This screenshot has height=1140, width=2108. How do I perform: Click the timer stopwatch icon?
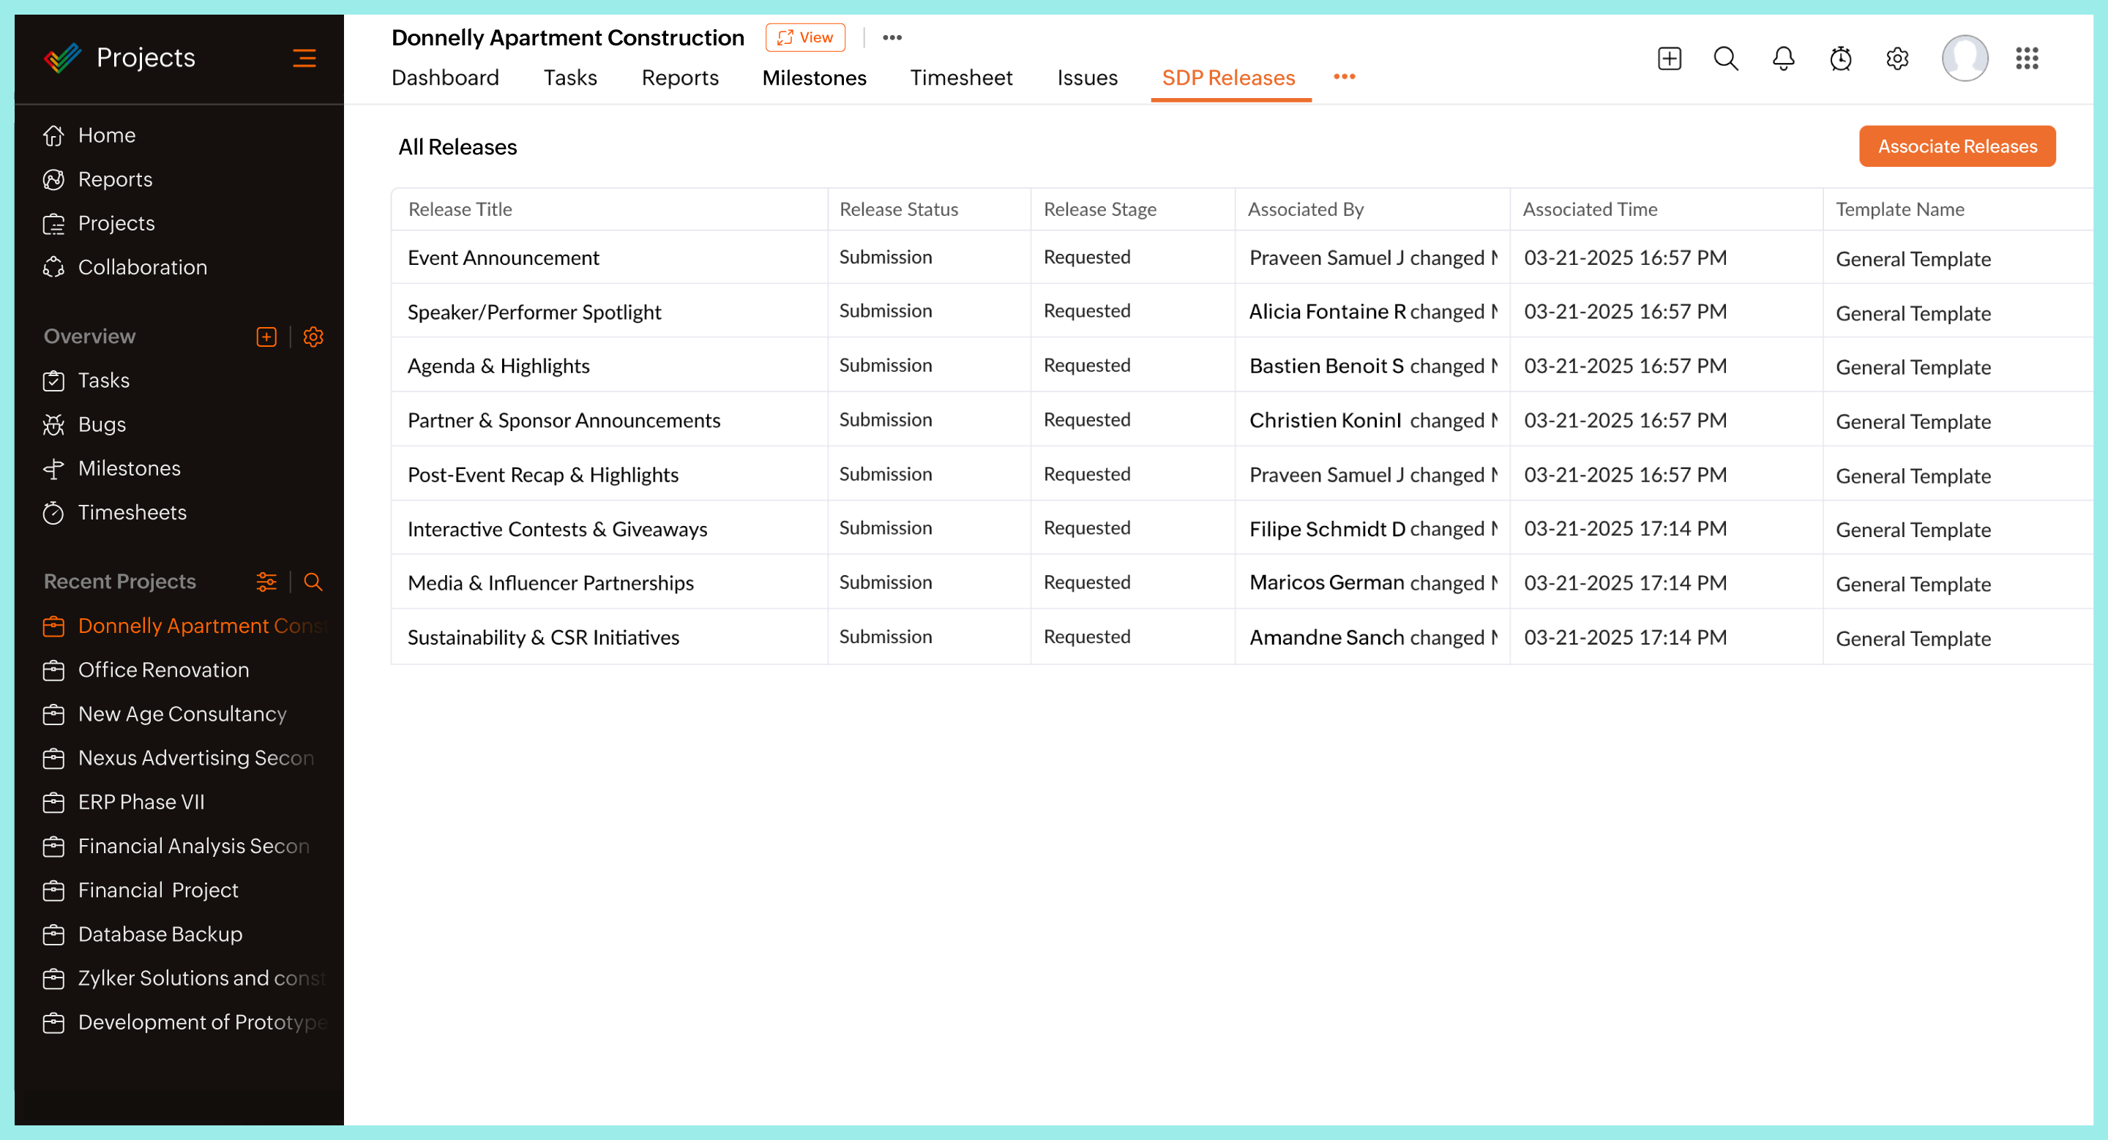pyautogui.click(x=1839, y=59)
